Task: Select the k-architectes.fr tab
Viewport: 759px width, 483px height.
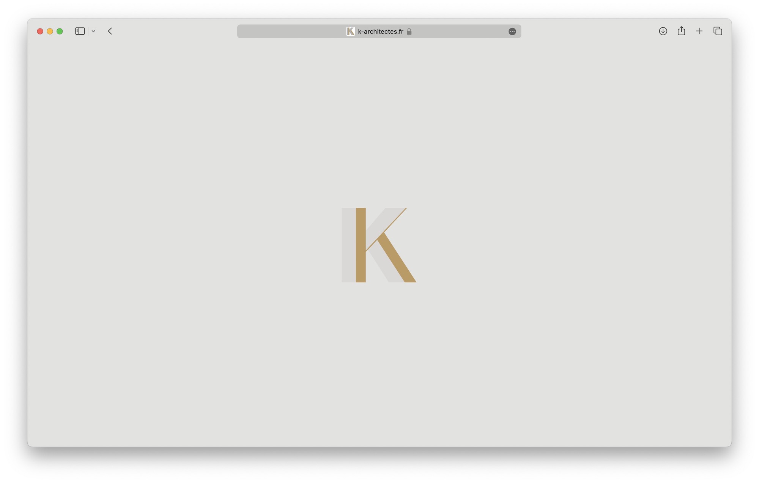Action: 379,32
